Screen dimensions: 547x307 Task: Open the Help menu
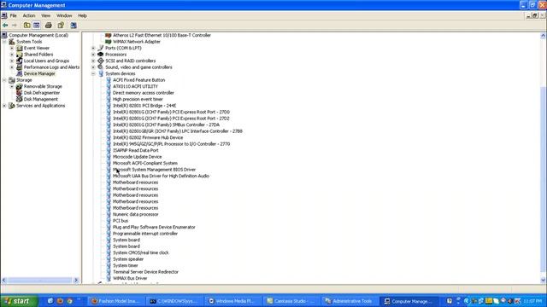tap(82, 15)
